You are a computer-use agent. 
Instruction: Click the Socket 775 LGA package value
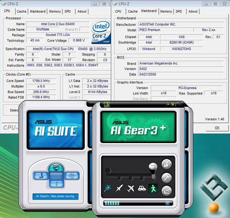(58, 35)
